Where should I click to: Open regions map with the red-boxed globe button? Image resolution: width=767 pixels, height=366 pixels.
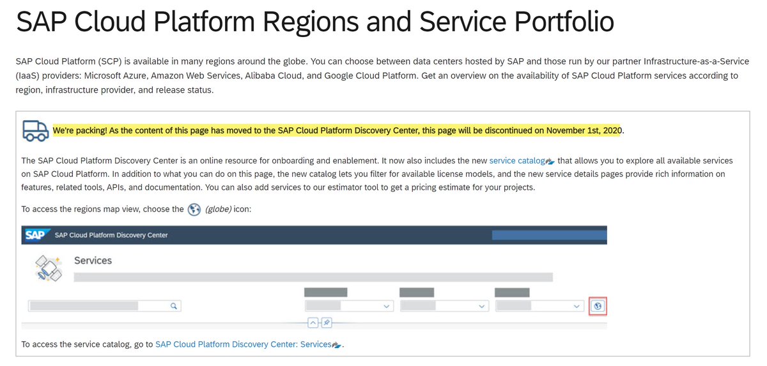coord(598,306)
